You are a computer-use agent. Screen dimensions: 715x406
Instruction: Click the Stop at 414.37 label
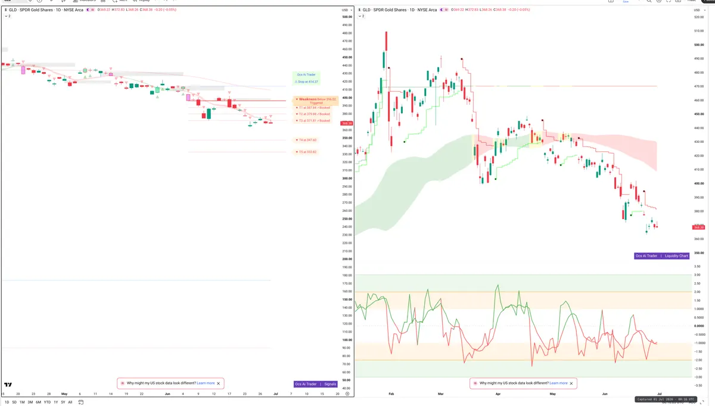point(306,82)
